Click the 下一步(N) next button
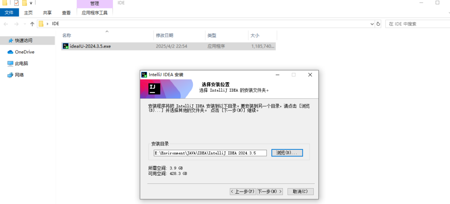Viewport: 450px width, 204px height. [x=270, y=191]
